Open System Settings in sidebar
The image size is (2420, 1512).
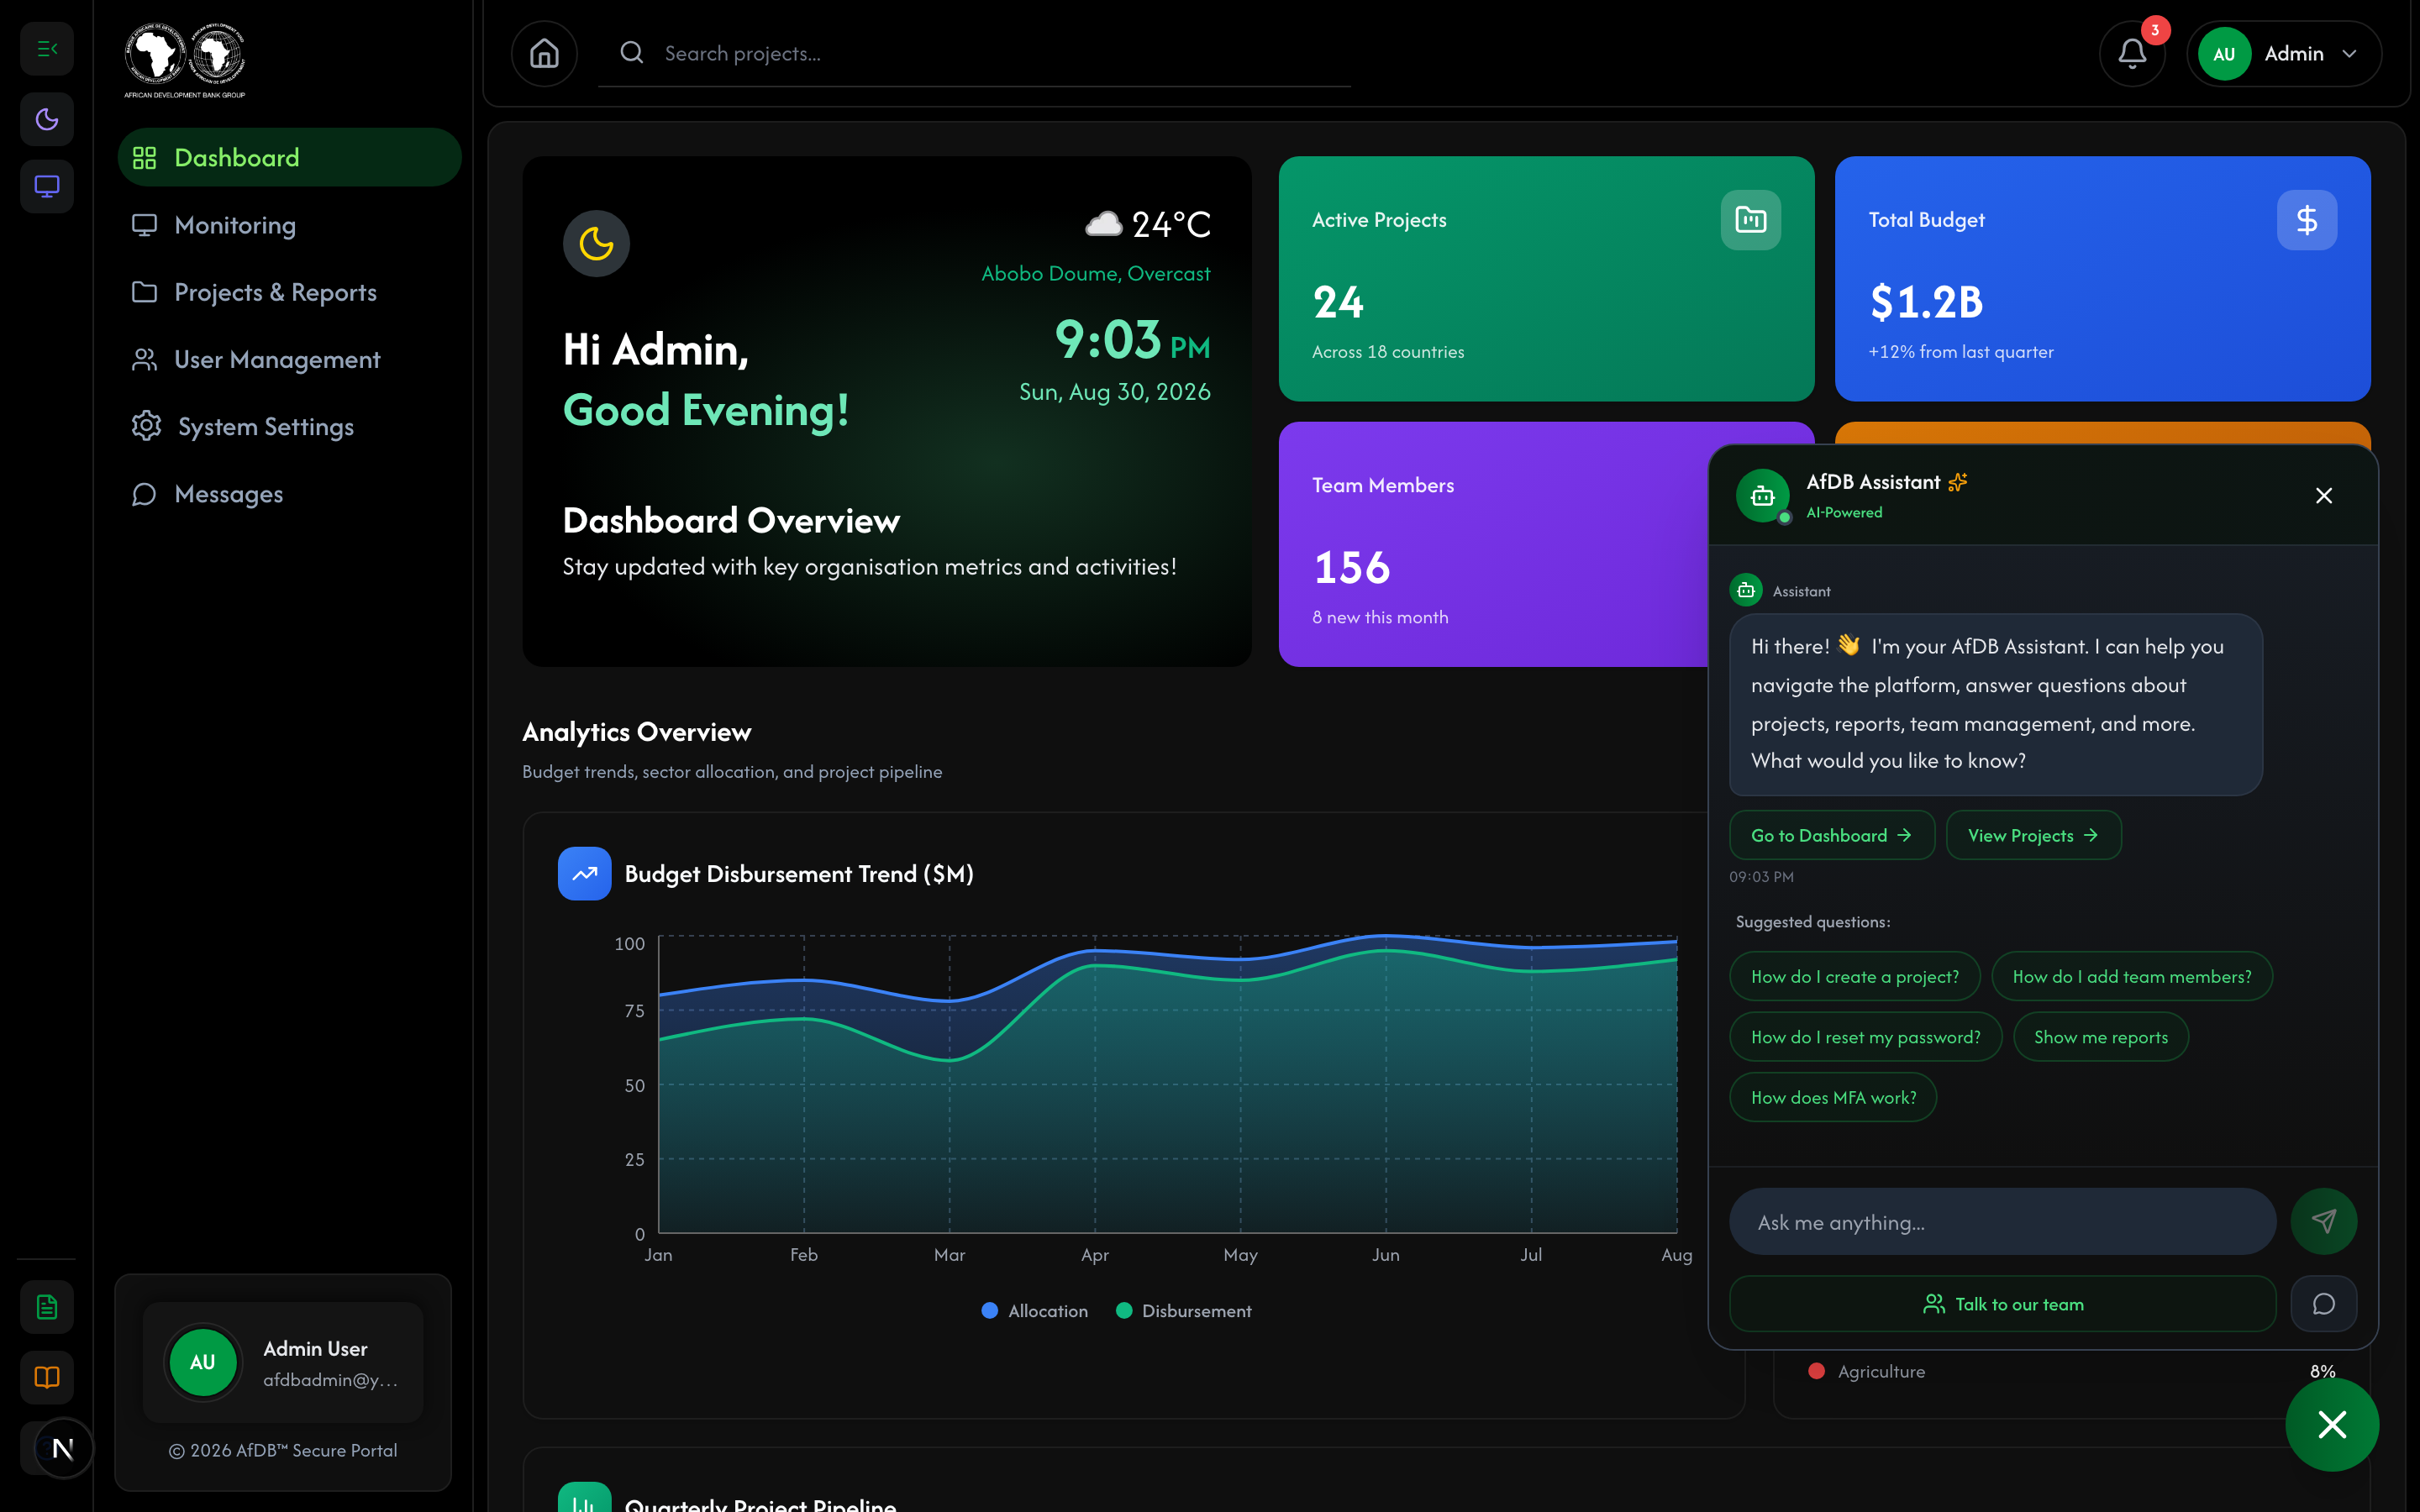[x=289, y=426]
